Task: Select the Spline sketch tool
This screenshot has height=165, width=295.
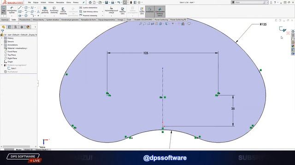Action: point(32,8)
